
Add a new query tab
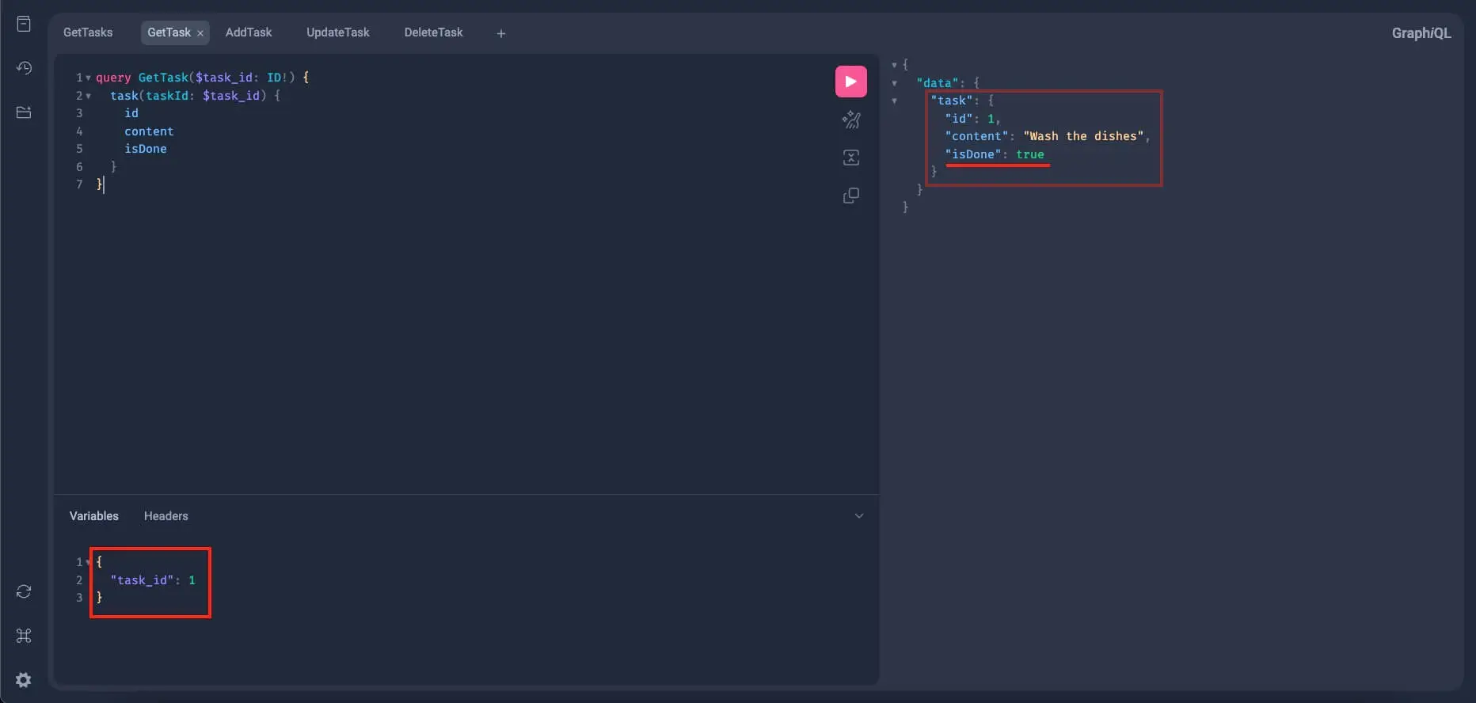[x=500, y=33]
